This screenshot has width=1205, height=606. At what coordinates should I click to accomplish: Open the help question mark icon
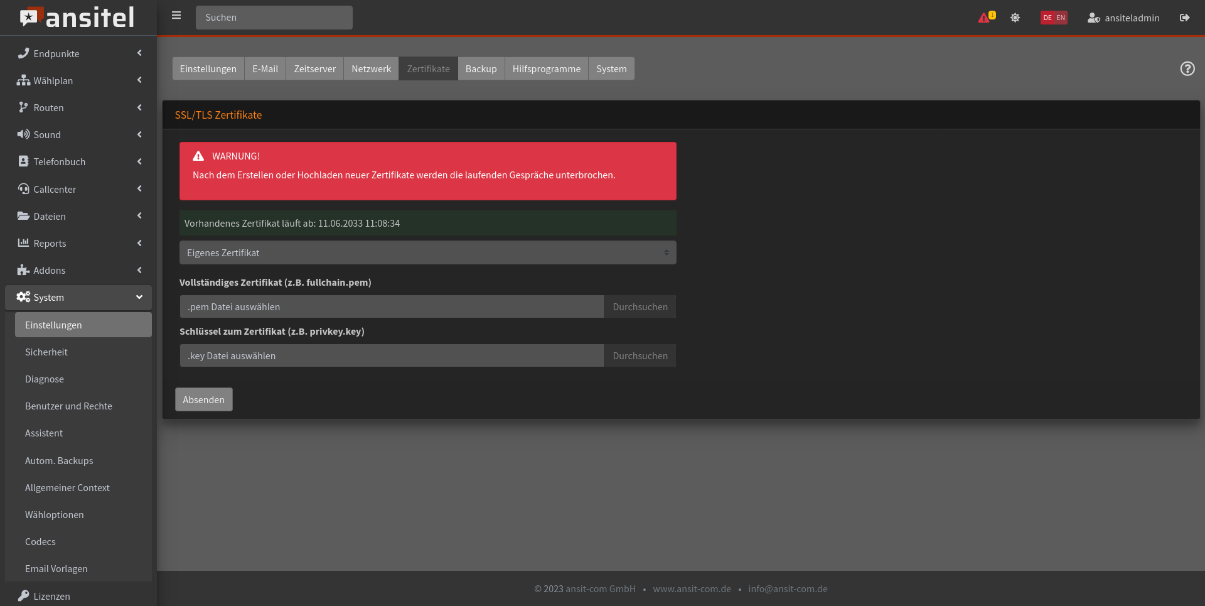1187,68
